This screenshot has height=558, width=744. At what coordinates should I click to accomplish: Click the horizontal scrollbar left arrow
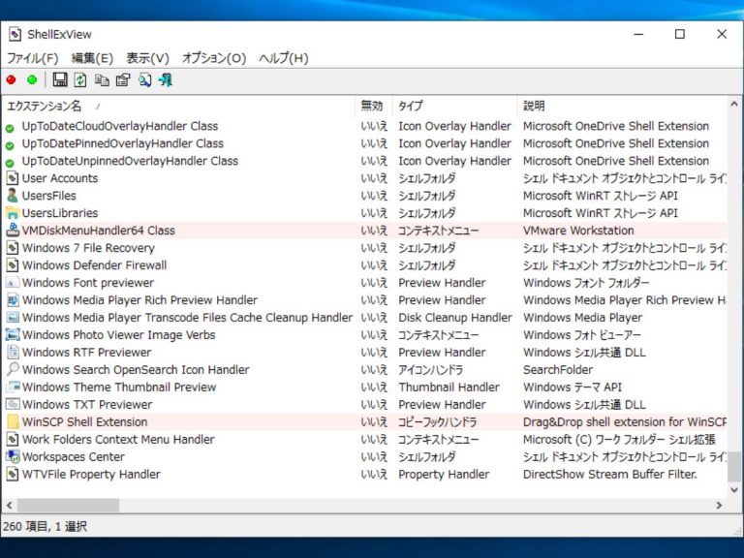[x=9, y=506]
